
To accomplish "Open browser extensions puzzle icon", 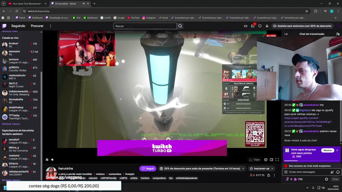I will pyautogui.click(x=316, y=11).
